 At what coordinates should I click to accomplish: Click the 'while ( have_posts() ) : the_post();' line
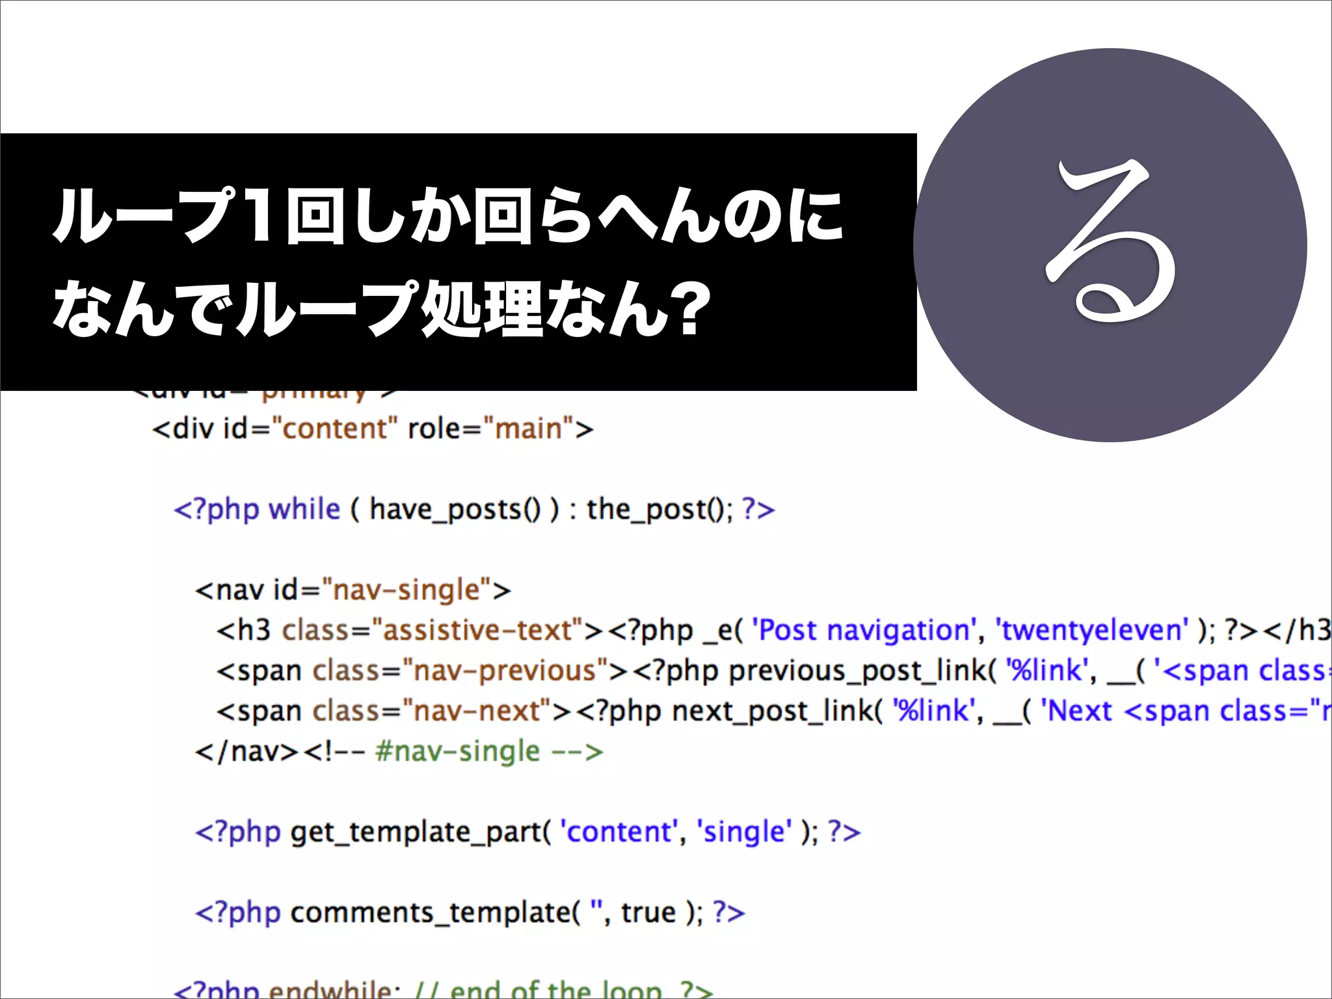click(x=474, y=509)
